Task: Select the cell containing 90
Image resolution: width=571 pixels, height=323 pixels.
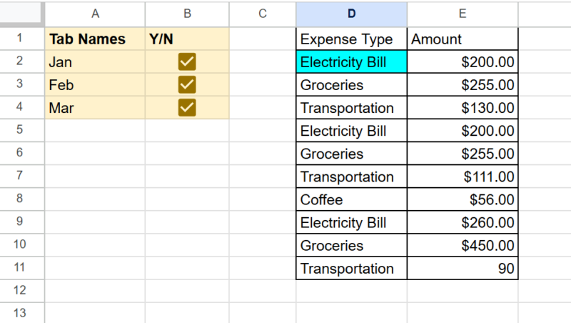Action: coord(463,269)
